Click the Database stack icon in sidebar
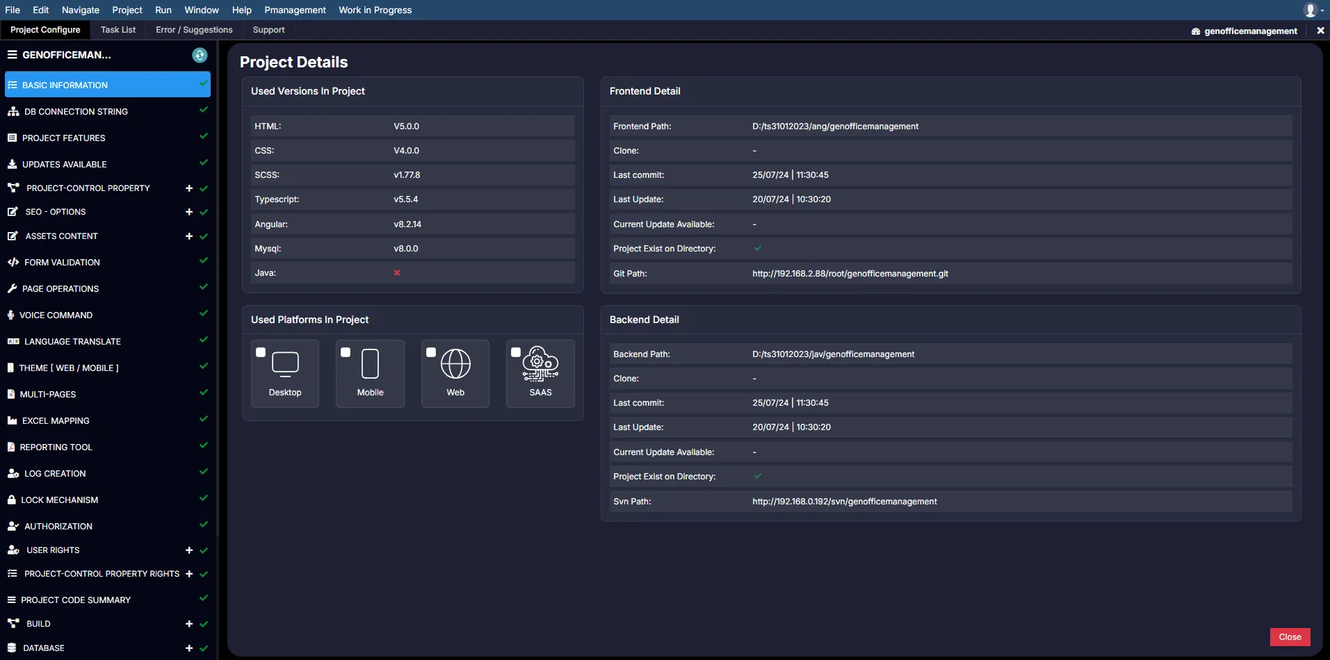This screenshot has width=1330, height=660. coord(12,648)
